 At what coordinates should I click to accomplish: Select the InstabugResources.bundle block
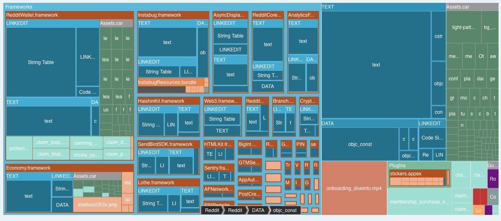click(173, 82)
